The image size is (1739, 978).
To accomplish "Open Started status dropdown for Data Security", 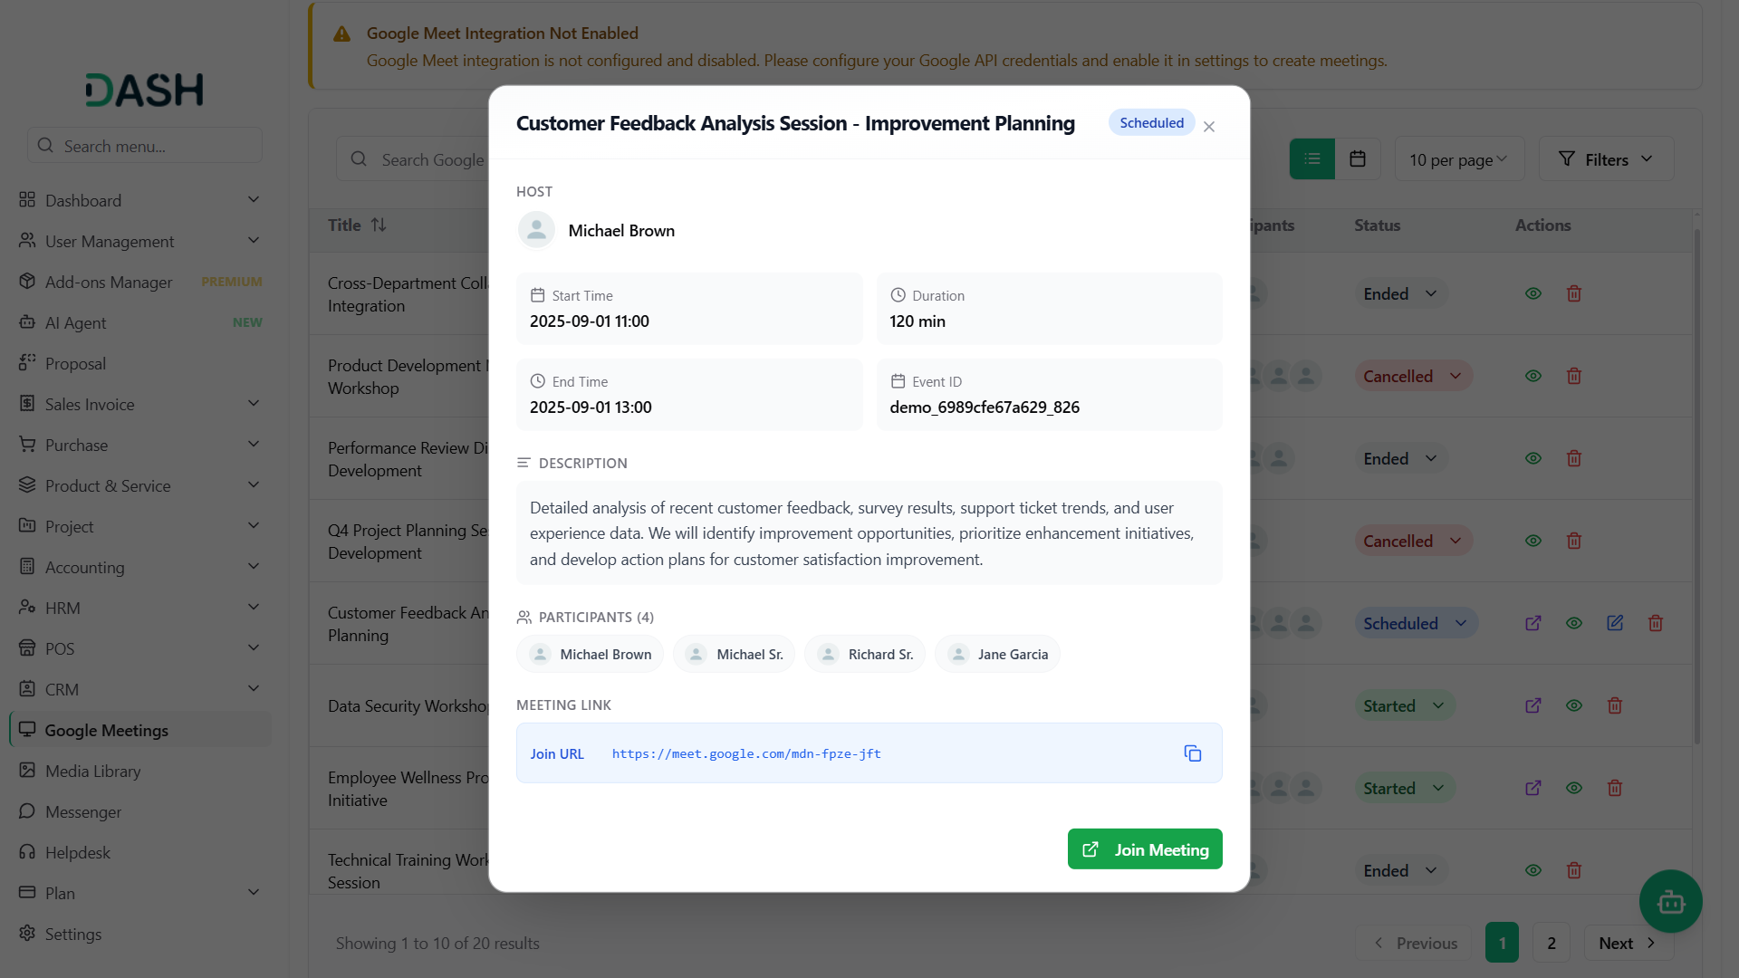I will [x=1405, y=705].
